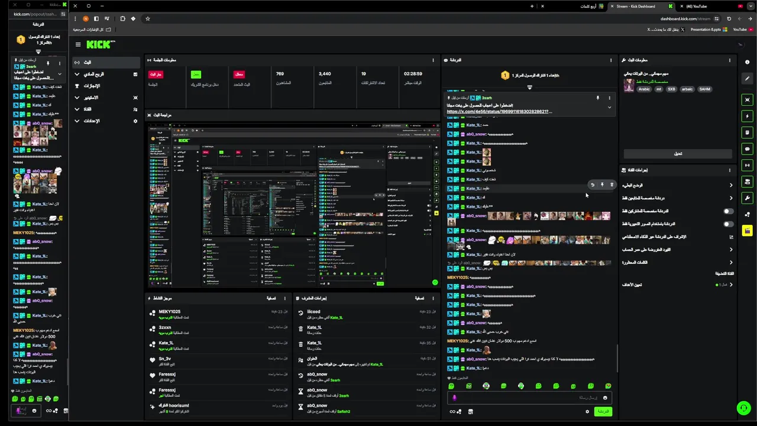Click the emoji picker in chat message box
Screen dimensions: 757x426
(605, 398)
